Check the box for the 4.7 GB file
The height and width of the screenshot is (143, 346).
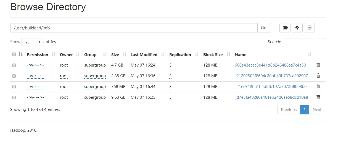pyautogui.click(x=14, y=65)
